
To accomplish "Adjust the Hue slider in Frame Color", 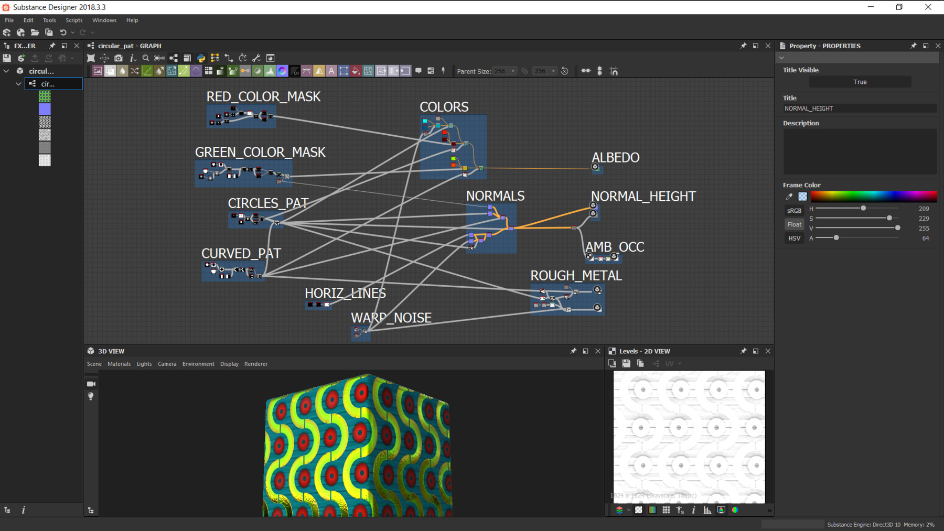I will [x=863, y=208].
